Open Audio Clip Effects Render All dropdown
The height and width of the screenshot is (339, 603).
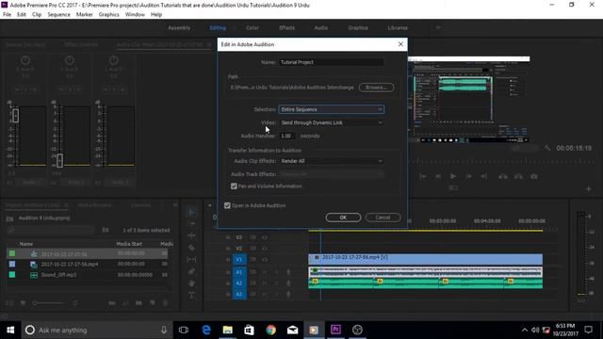331,161
